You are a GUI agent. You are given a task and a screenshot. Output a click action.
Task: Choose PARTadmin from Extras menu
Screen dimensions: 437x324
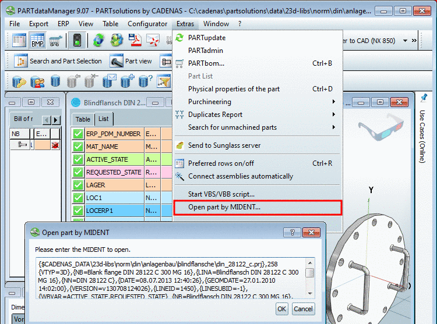[257, 51]
